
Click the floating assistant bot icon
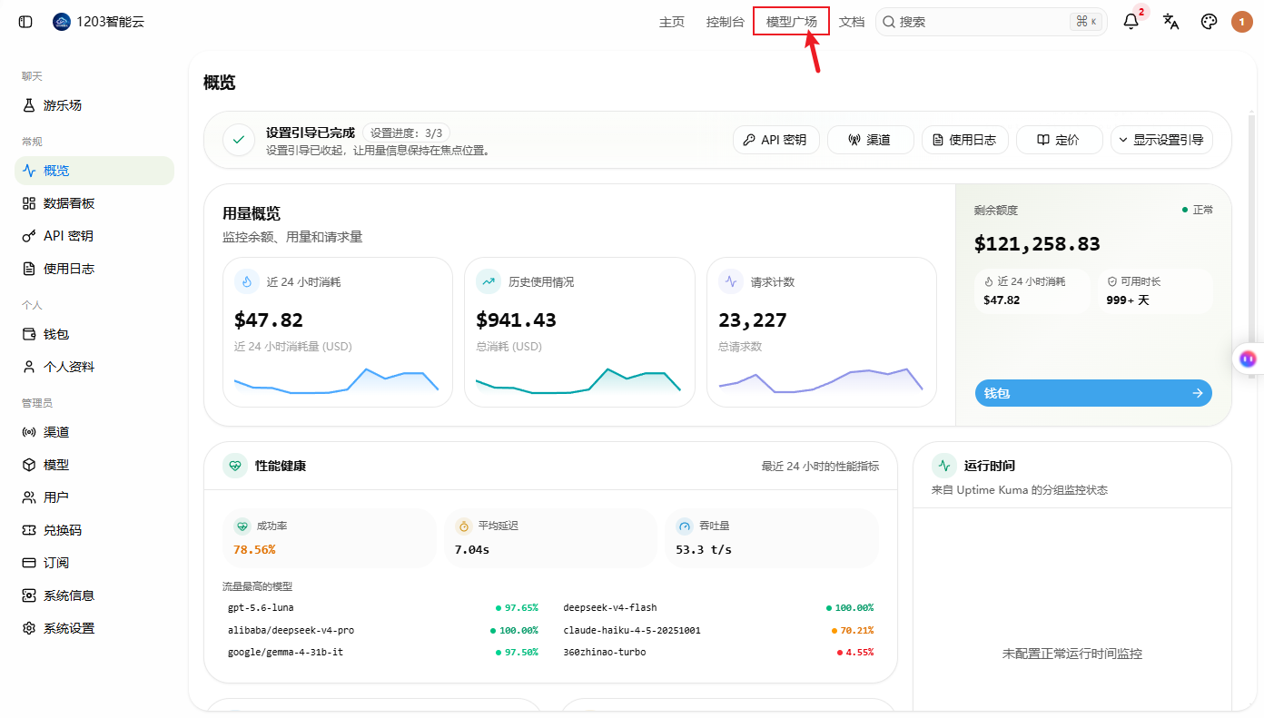[x=1249, y=359]
